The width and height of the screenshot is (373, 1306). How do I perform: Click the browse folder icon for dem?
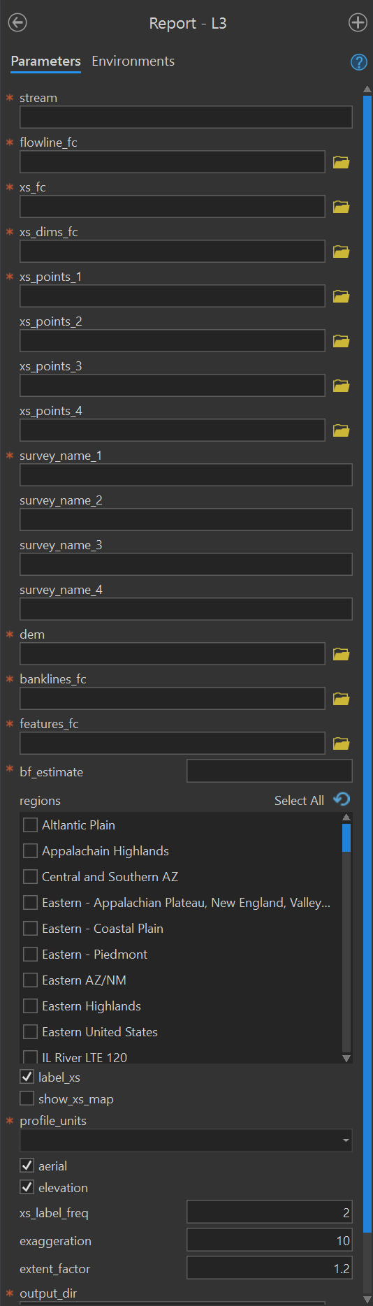pyautogui.click(x=341, y=654)
